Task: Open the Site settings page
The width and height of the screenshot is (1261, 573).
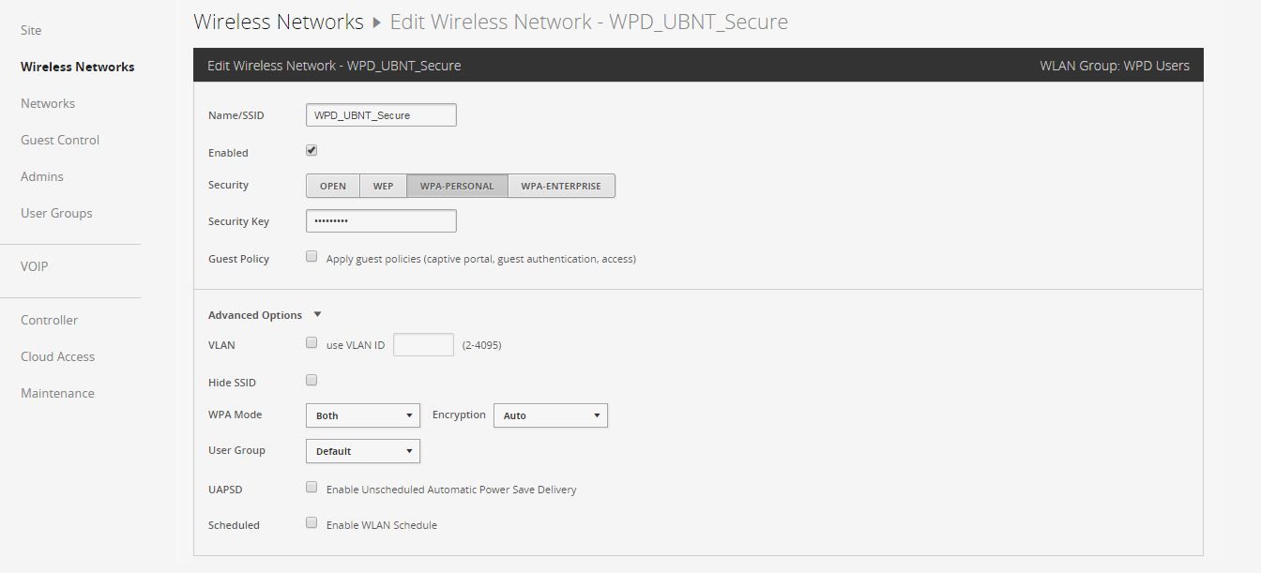Action: pos(31,30)
